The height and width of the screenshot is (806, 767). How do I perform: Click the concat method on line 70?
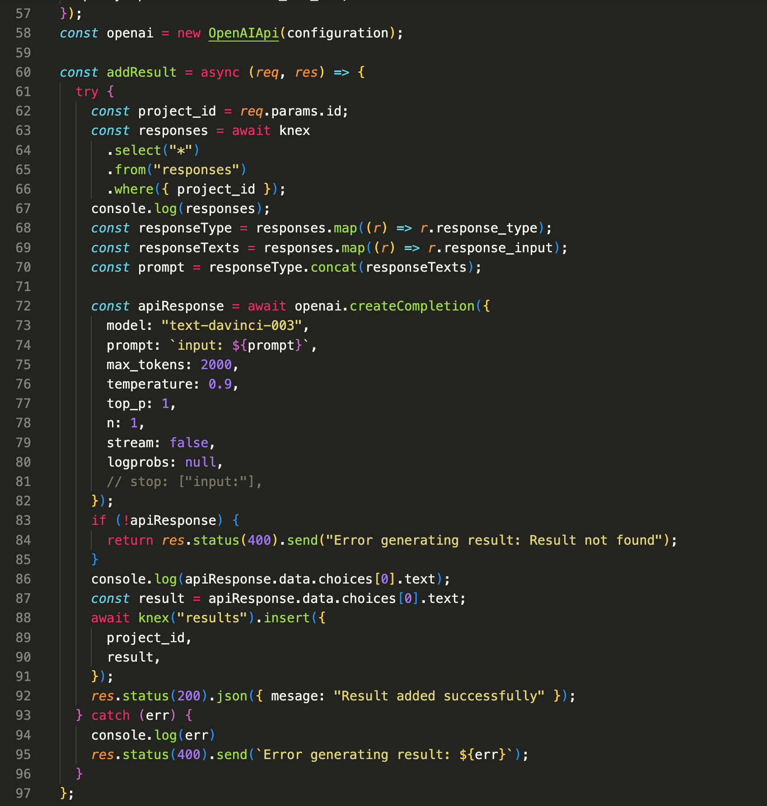point(334,267)
